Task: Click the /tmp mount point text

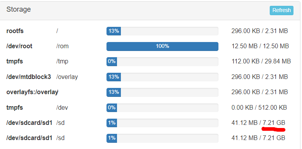Action: [x=62, y=61]
